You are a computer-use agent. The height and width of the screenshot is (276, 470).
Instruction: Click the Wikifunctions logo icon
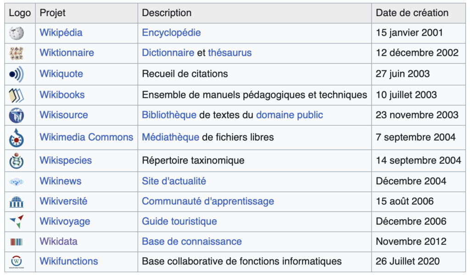click(17, 262)
